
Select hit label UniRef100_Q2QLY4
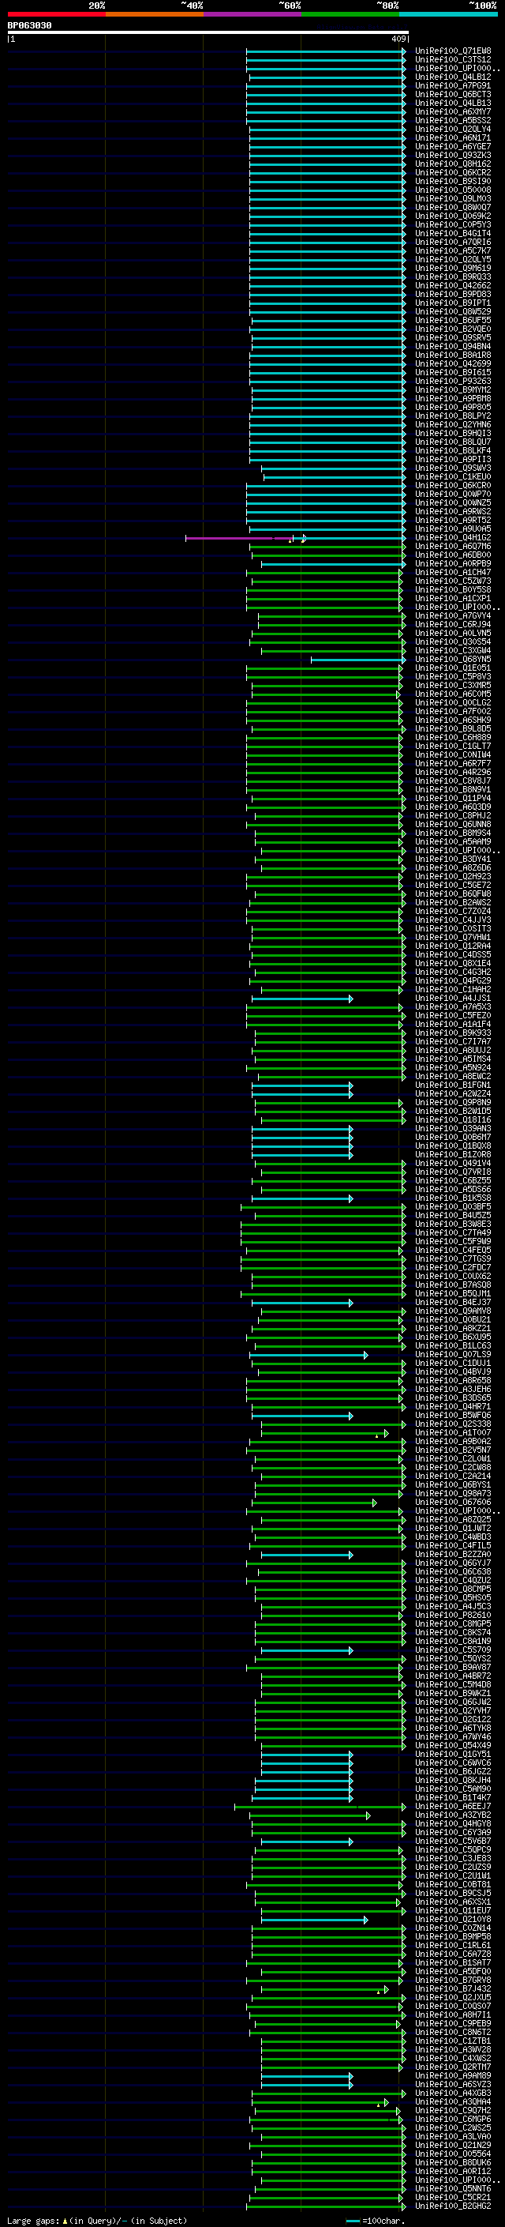[453, 130]
